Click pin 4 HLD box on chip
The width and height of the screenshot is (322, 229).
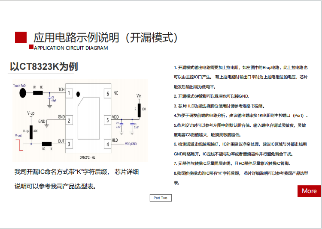coord(107,144)
